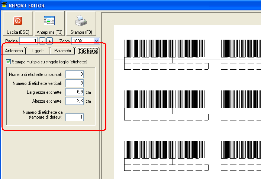Decrease page number with minus button
This screenshot has width=261, height=179.
(x=42, y=41)
